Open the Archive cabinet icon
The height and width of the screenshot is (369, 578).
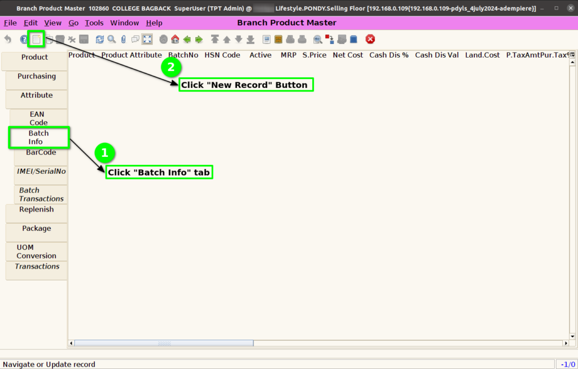(x=278, y=39)
